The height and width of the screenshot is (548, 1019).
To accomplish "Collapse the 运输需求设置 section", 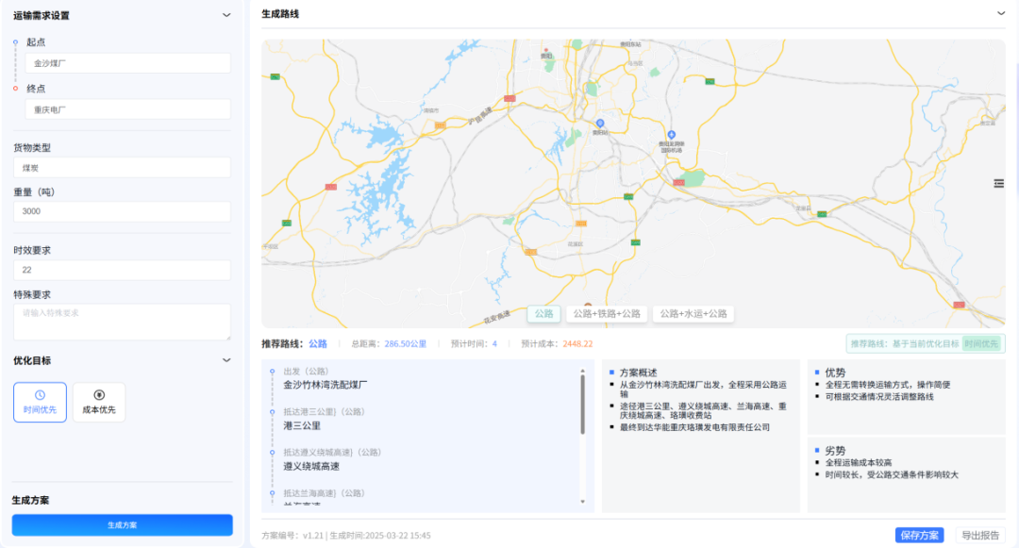I will click(226, 15).
